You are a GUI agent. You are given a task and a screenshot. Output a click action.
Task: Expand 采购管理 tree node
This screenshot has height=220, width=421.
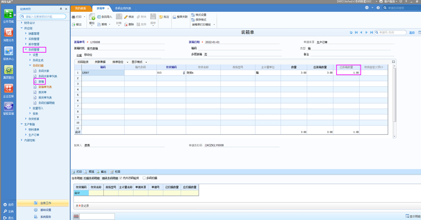tap(26, 39)
